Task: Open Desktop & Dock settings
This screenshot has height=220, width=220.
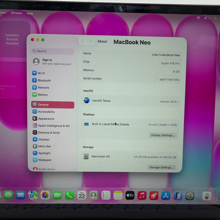Action: pyautogui.click(x=47, y=132)
